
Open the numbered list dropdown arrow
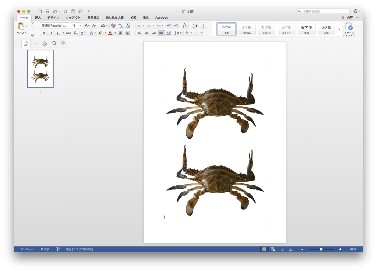tap(154, 25)
